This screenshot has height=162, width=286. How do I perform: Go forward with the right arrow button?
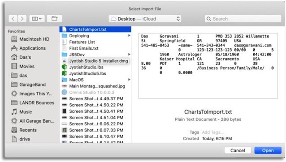tap(22, 19)
